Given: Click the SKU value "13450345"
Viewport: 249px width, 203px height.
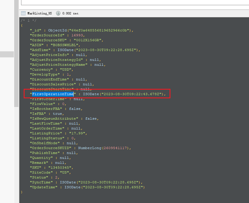Looking at the screenshot, I should point(60,168).
